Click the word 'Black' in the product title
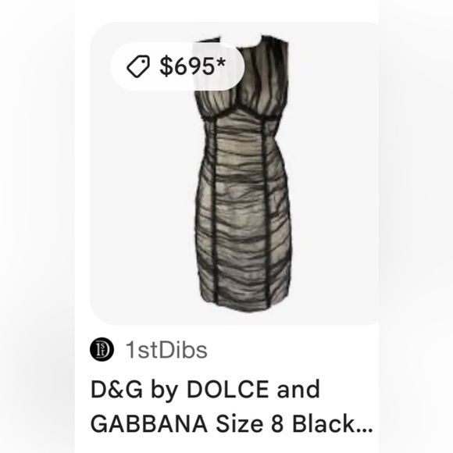The width and height of the screenshot is (453, 453). 324,423
